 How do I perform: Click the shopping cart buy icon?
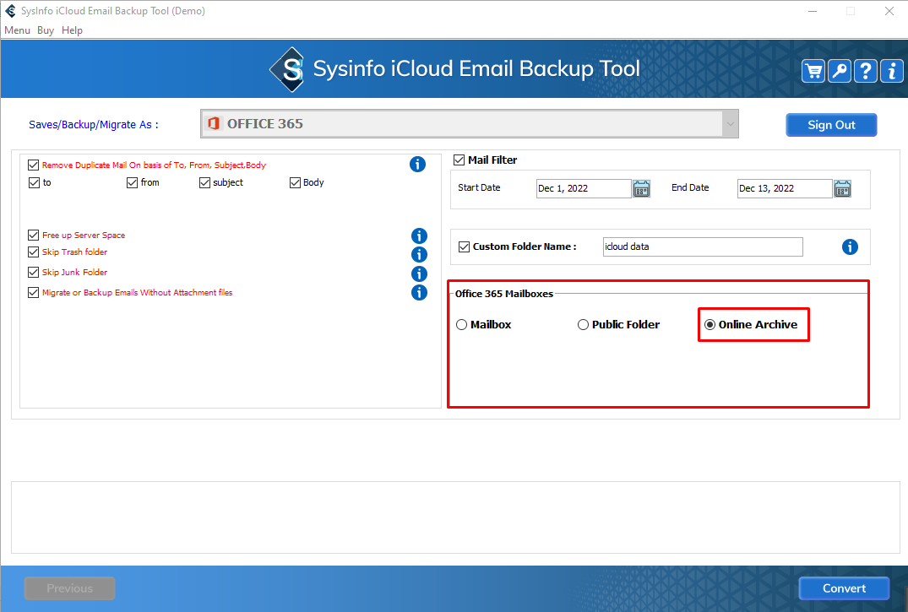813,71
